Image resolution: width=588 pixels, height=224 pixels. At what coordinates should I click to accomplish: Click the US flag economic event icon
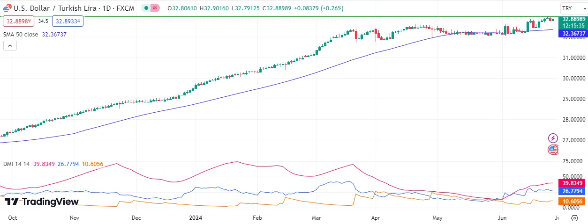click(x=553, y=150)
